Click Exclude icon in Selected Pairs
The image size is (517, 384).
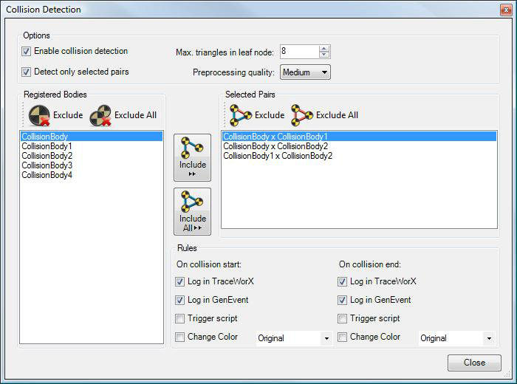coord(241,114)
